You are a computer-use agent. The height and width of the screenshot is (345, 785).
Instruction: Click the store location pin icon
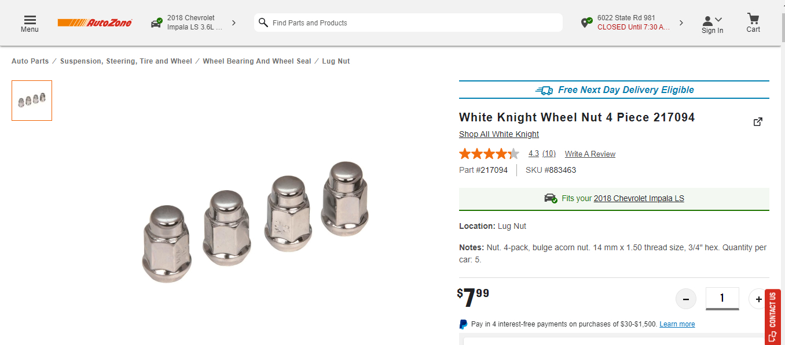tap(586, 23)
